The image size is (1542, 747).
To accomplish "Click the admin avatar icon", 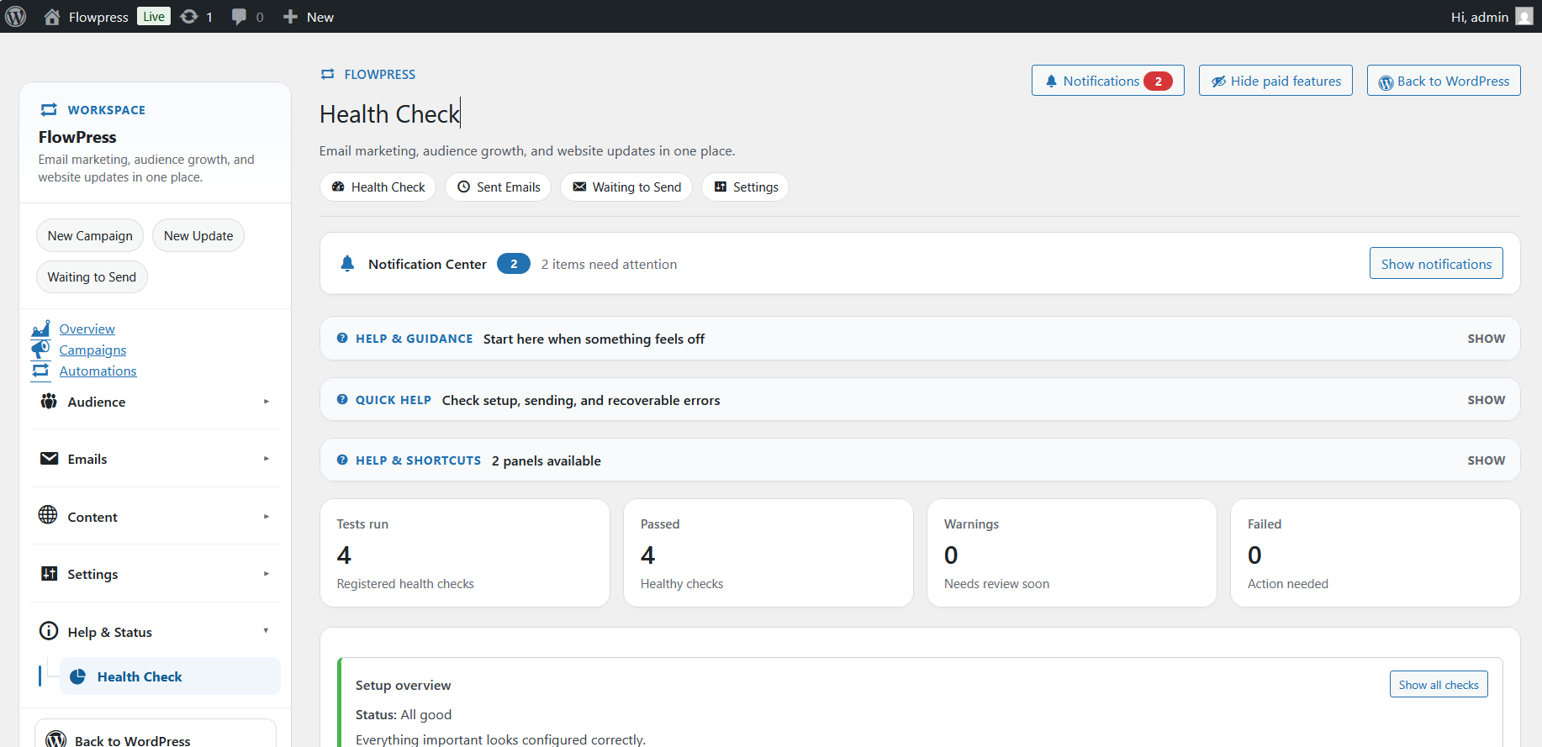I will point(1524,17).
